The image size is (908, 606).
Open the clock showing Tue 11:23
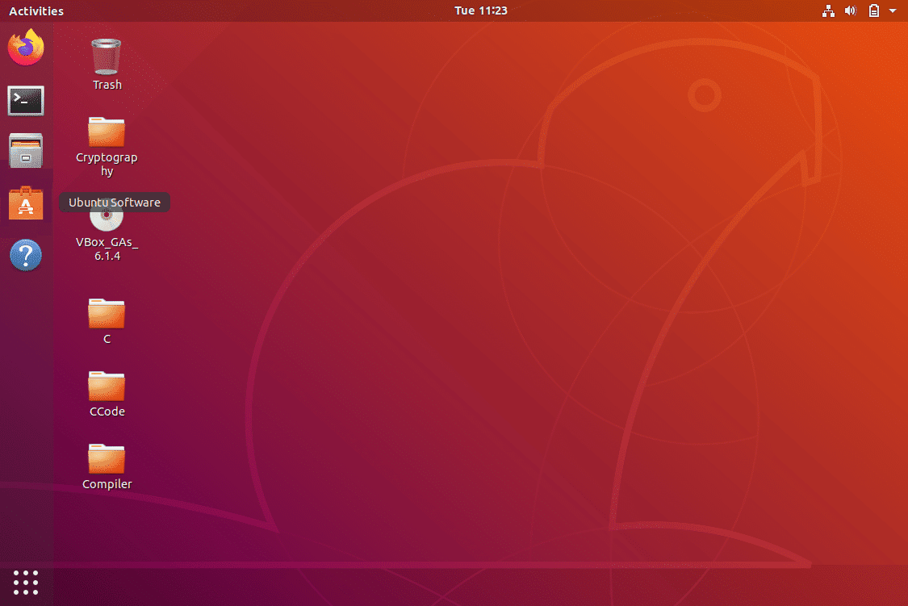tap(481, 10)
